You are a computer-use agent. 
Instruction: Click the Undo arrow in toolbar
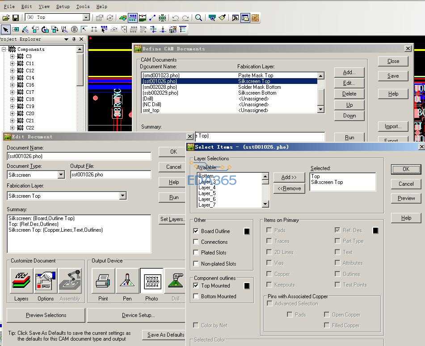tap(175, 18)
